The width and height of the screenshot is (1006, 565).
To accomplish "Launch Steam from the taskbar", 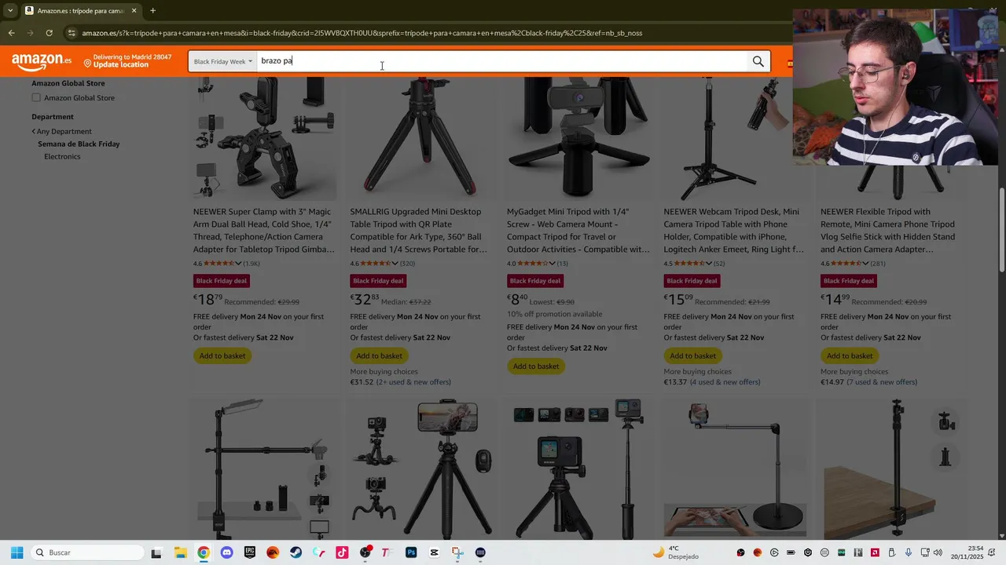I will click(296, 552).
